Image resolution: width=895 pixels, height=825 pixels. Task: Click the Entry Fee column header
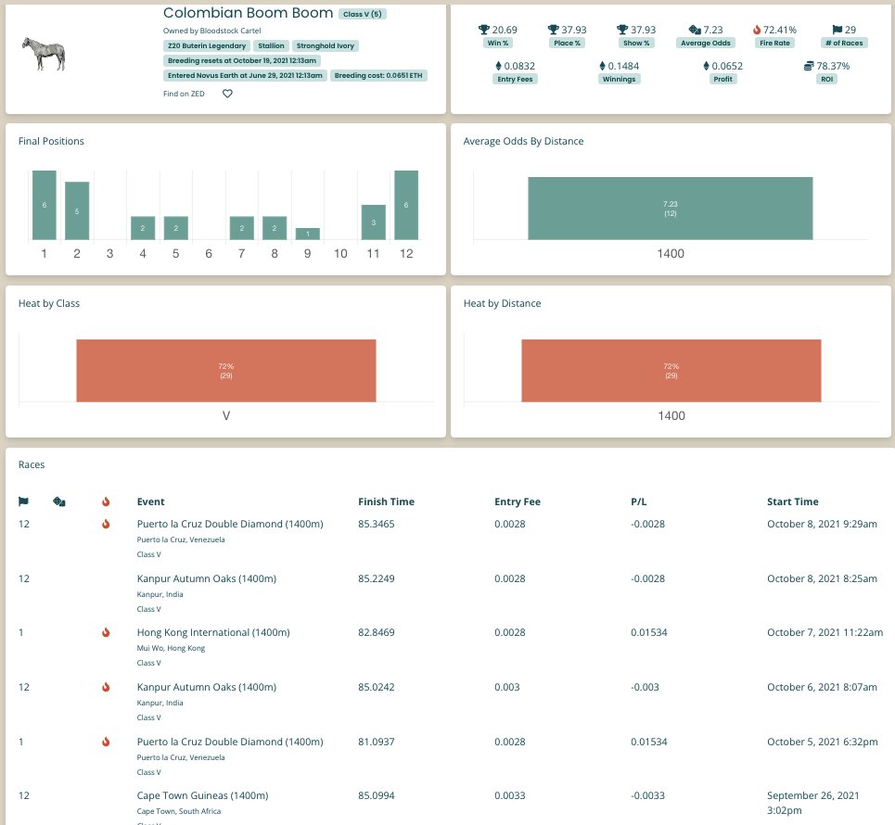(518, 501)
